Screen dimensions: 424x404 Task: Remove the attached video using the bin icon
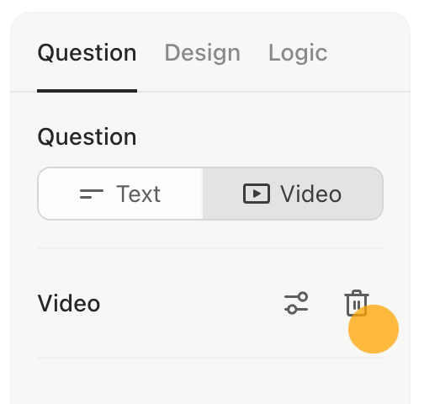coord(357,303)
